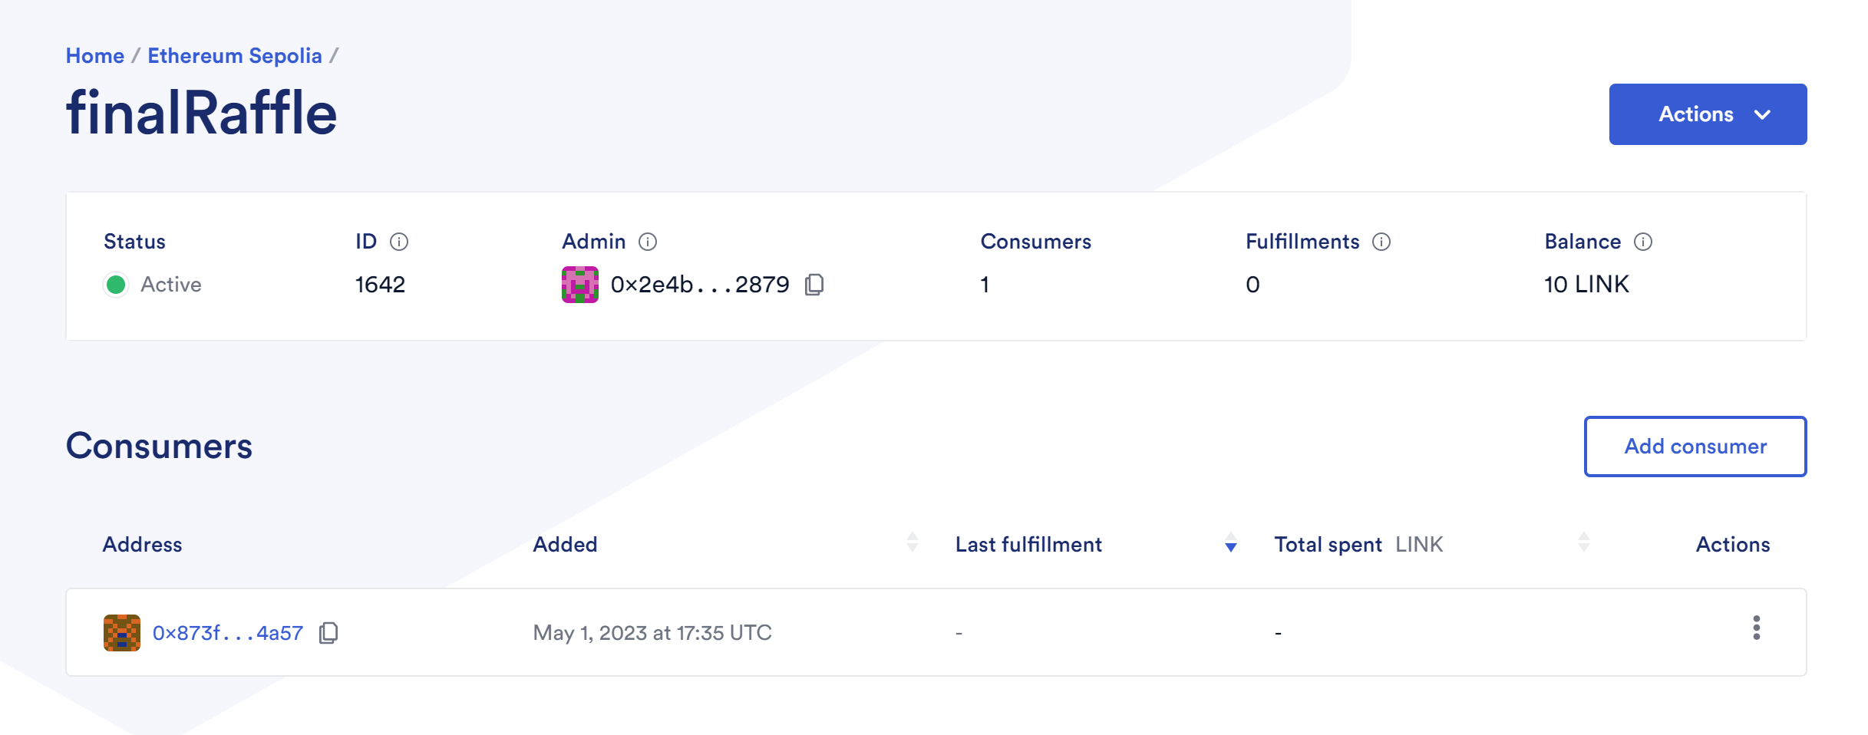Copy the admin address 0x2e4b...2879
1868x735 pixels.
pyautogui.click(x=814, y=285)
